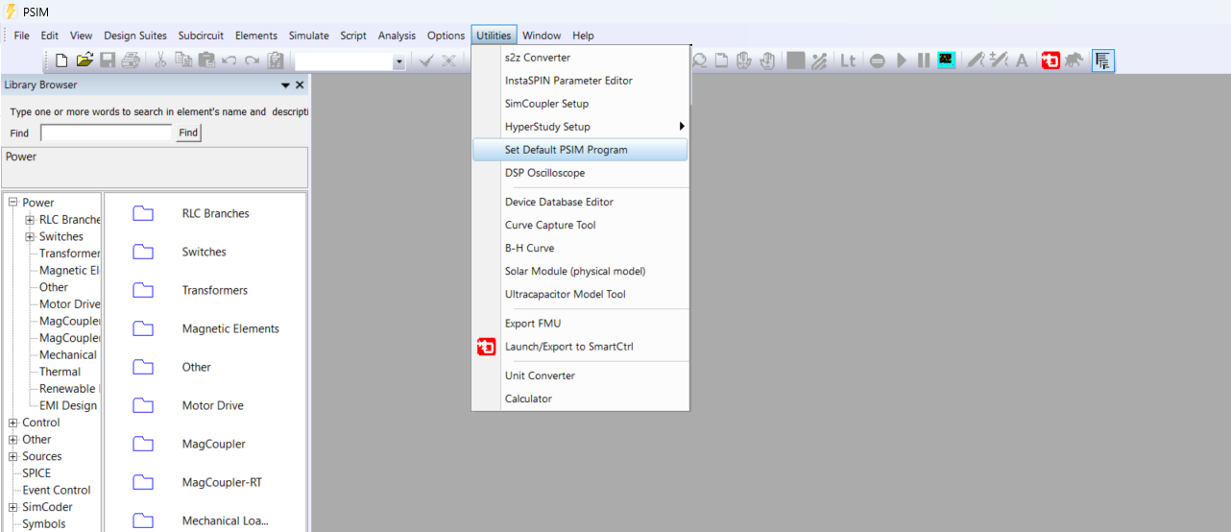Image resolution: width=1231 pixels, height=532 pixels.
Task: Click the Launch/Export to SmartCtrl menu icon
Action: (x=486, y=347)
